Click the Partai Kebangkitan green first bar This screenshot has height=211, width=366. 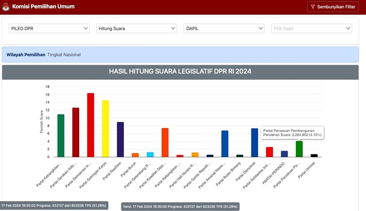[61, 135]
